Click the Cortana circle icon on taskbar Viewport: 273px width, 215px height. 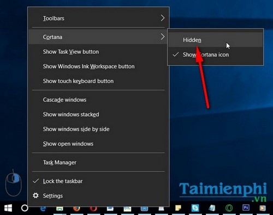click(25, 208)
